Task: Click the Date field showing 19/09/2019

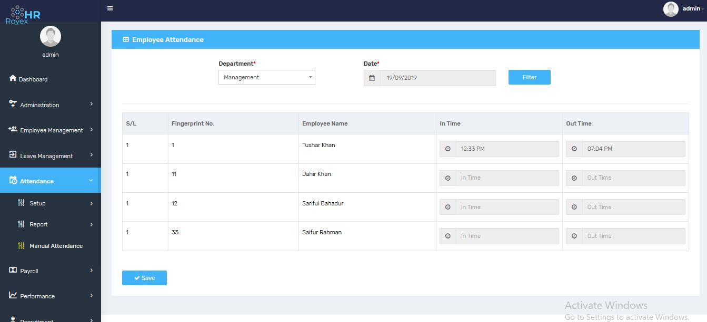Action: pyautogui.click(x=437, y=78)
